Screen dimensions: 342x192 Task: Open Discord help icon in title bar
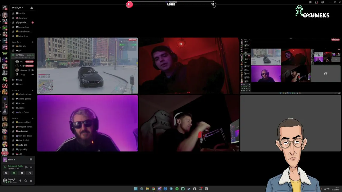click(x=322, y=2)
